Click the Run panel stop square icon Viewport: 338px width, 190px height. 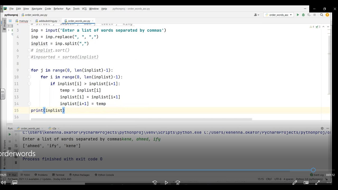10,141
